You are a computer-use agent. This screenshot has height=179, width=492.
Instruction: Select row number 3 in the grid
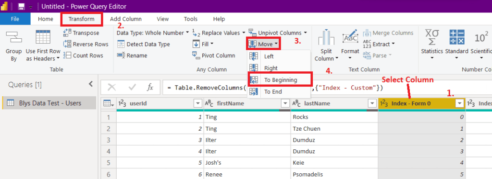[x=108, y=140]
